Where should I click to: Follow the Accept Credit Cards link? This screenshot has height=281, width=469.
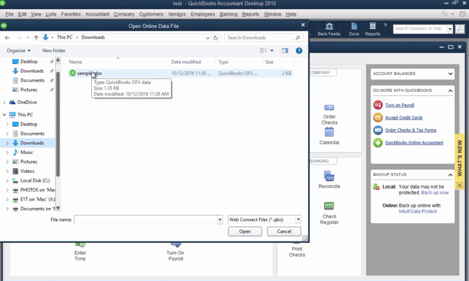(x=404, y=118)
